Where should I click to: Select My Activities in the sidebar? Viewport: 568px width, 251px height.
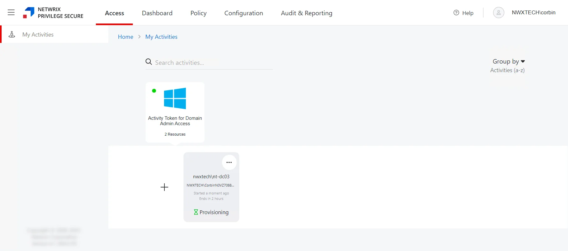click(55, 34)
